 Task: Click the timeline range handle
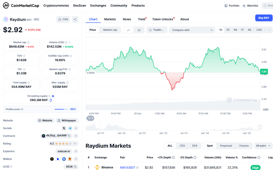[x=260, y=126]
